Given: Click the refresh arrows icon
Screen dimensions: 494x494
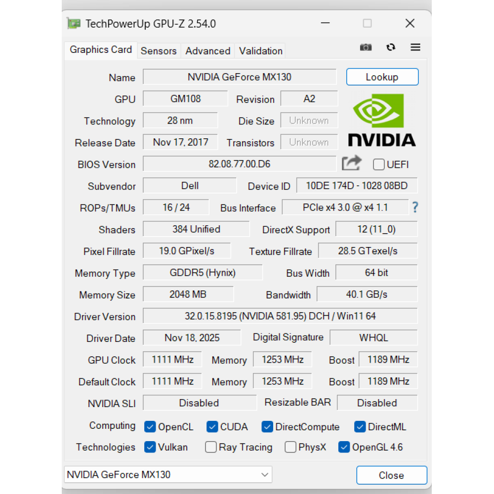Looking at the screenshot, I should tap(391, 47).
